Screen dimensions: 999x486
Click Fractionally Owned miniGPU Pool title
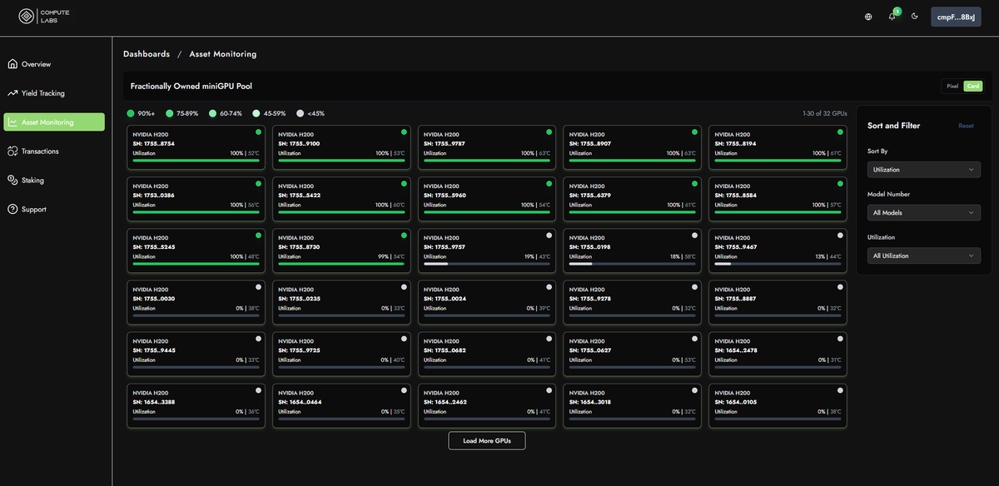pyautogui.click(x=191, y=86)
